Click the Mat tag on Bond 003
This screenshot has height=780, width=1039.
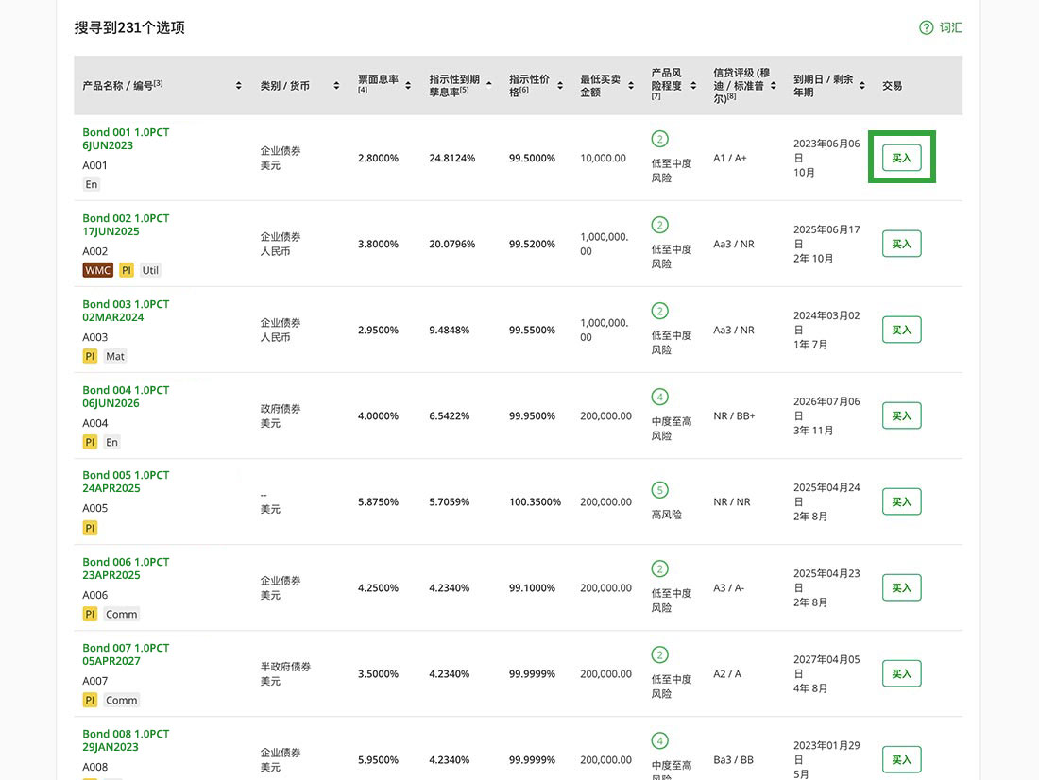115,357
